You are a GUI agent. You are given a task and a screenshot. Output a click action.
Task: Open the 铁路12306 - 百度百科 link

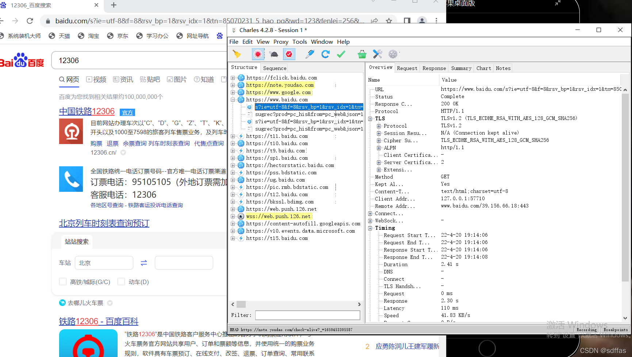click(x=99, y=321)
